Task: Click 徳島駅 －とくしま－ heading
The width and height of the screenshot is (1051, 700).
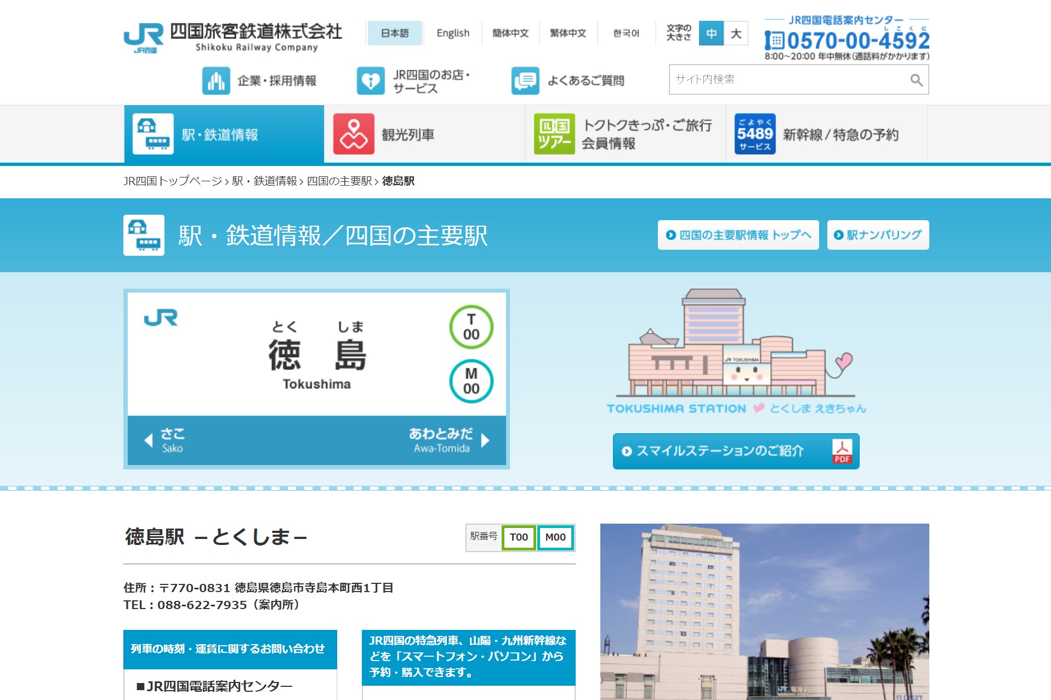Action: click(x=215, y=537)
